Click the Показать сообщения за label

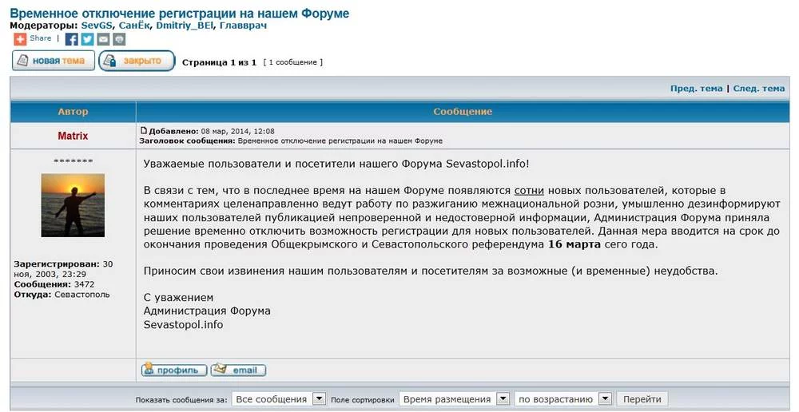point(181,400)
